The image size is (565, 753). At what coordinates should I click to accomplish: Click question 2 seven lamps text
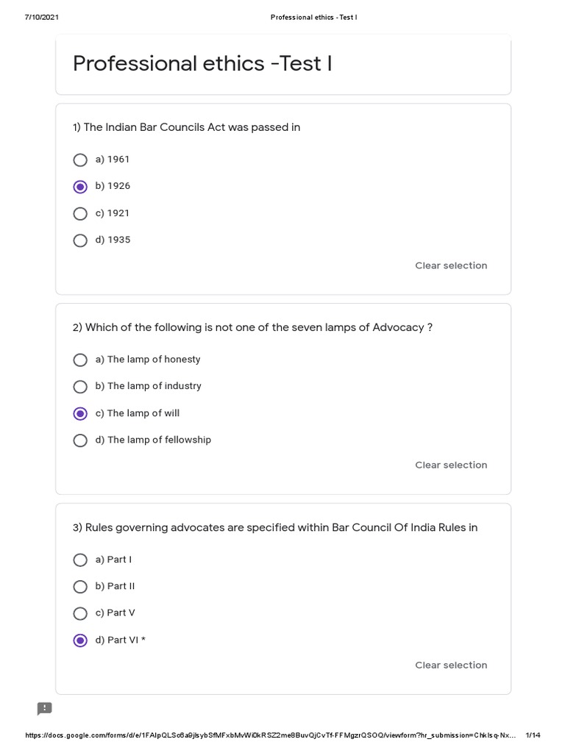click(x=252, y=327)
